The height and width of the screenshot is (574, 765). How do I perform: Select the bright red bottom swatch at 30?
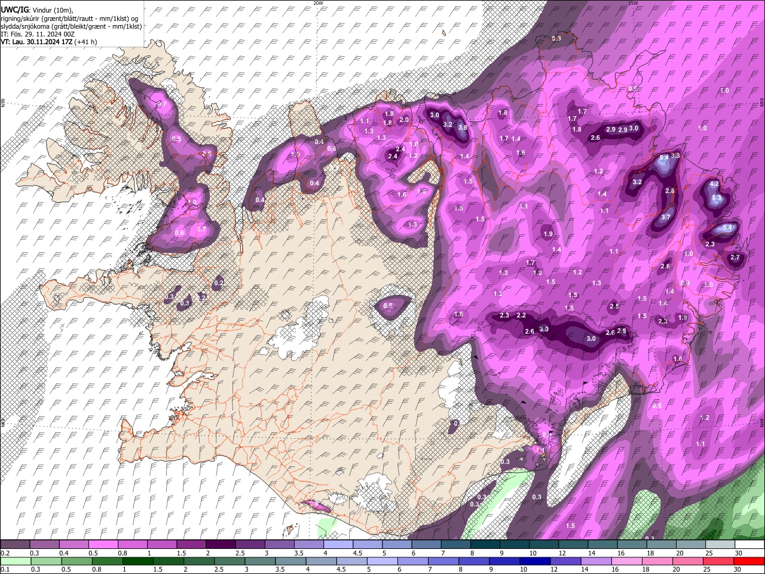coord(749,561)
